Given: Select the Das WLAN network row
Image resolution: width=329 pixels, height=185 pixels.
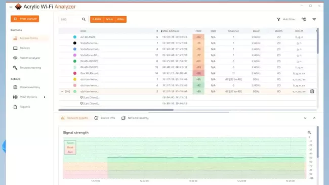Looking at the screenshot, I should [x=187, y=73].
